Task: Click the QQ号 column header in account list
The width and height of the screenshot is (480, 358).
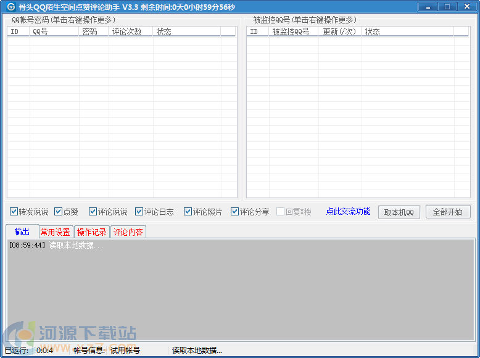Action: 54,31
